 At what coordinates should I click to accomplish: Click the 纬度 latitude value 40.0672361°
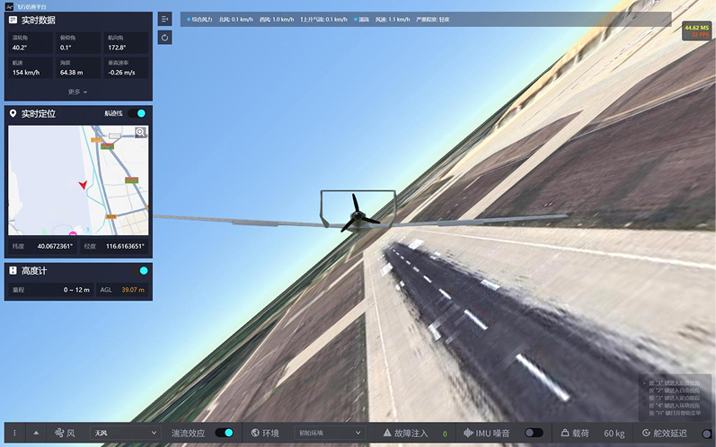click(55, 246)
